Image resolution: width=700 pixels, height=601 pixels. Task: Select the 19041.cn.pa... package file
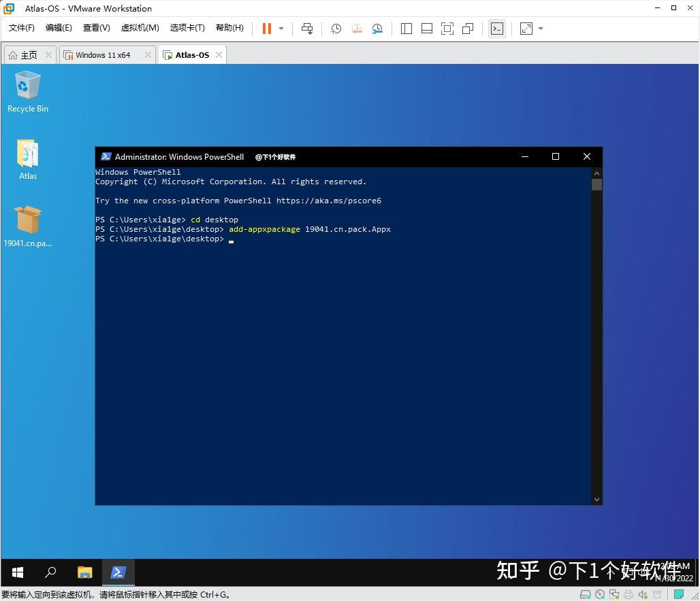tap(28, 226)
